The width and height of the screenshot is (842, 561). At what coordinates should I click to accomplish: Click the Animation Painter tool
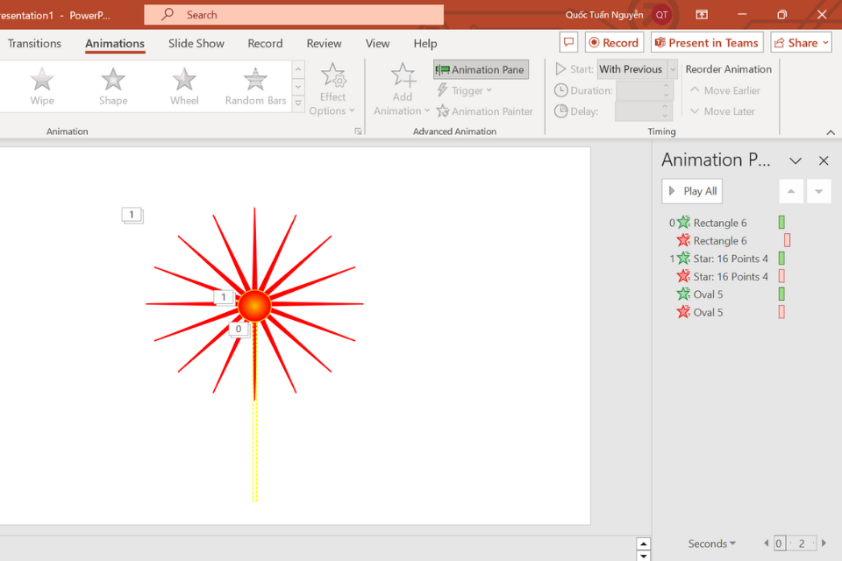tap(485, 111)
